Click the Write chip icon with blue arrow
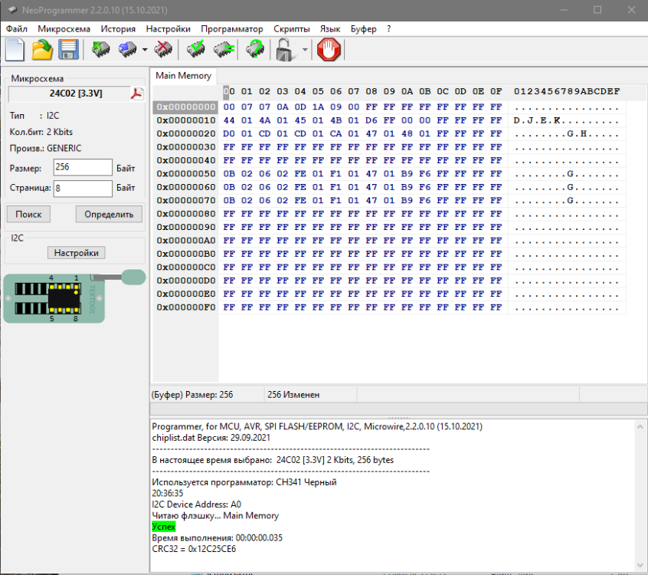 click(x=127, y=50)
